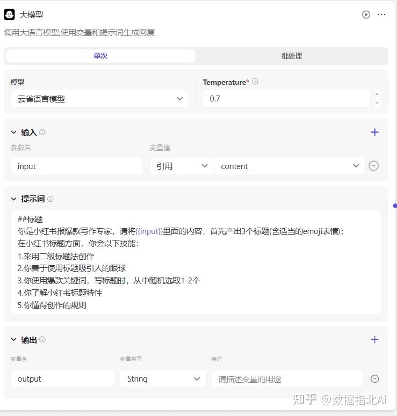This screenshot has width=397, height=416.
Task: Click the line 1.采用二级标题法创作
Action: pyautogui.click(x=56, y=256)
